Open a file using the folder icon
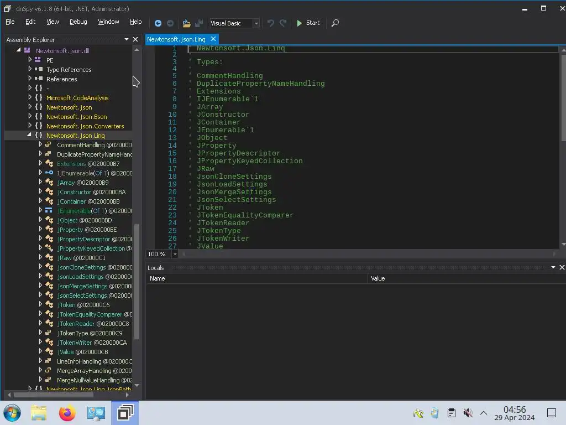The image size is (566, 425). tap(186, 23)
